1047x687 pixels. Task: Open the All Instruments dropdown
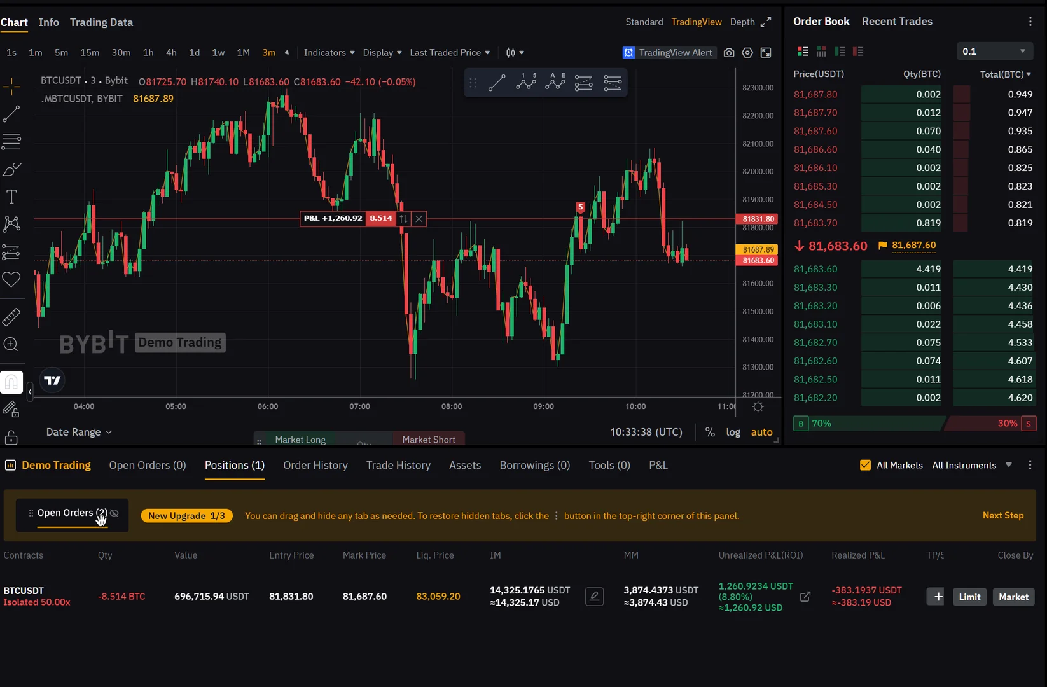pos(972,465)
